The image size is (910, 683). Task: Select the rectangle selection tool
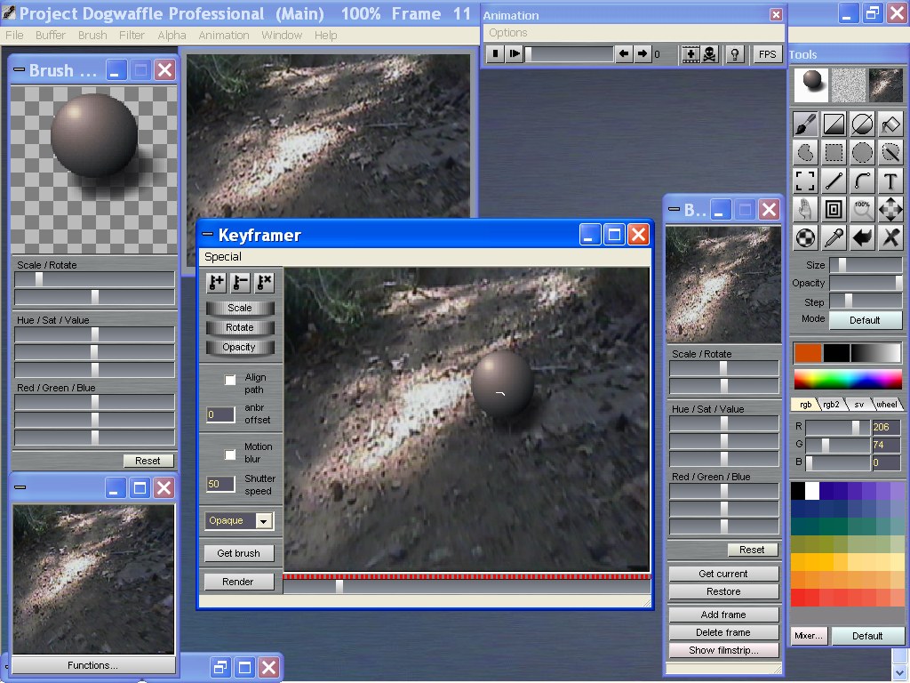pos(834,153)
